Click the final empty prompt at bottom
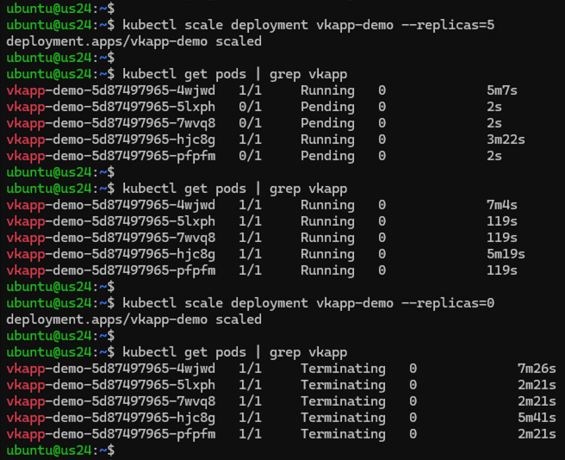Screen dimensions: 565x460 pos(60,451)
